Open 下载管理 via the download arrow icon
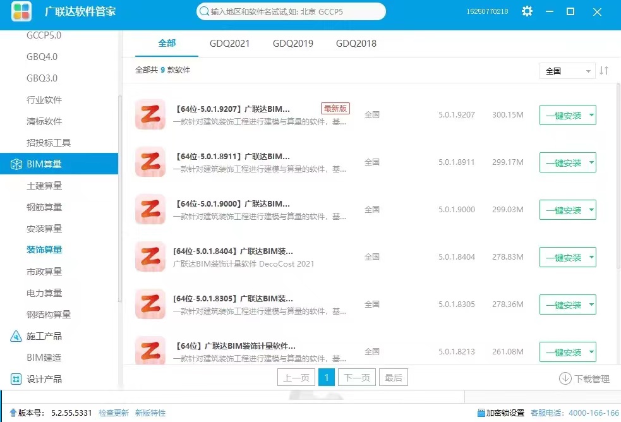Viewport: 621px width, 422px height. click(565, 378)
